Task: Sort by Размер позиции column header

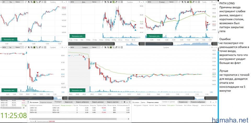Action: (x=67, y=105)
